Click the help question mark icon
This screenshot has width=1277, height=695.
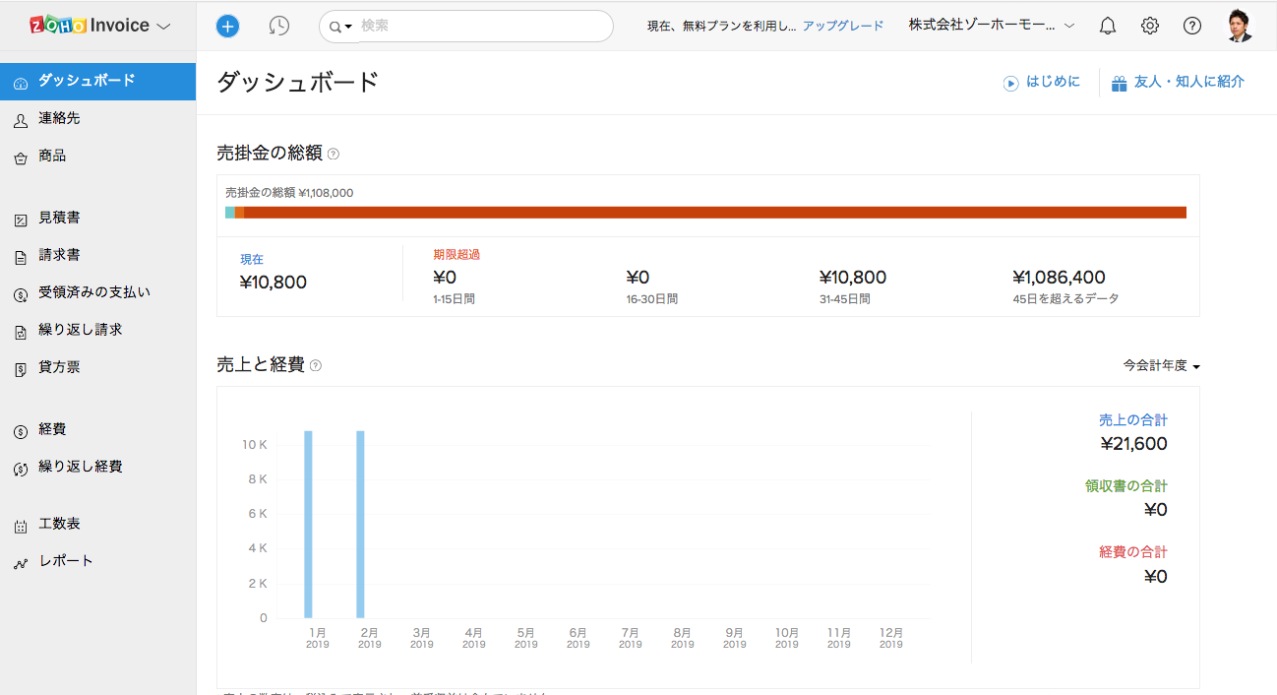[x=1192, y=27]
